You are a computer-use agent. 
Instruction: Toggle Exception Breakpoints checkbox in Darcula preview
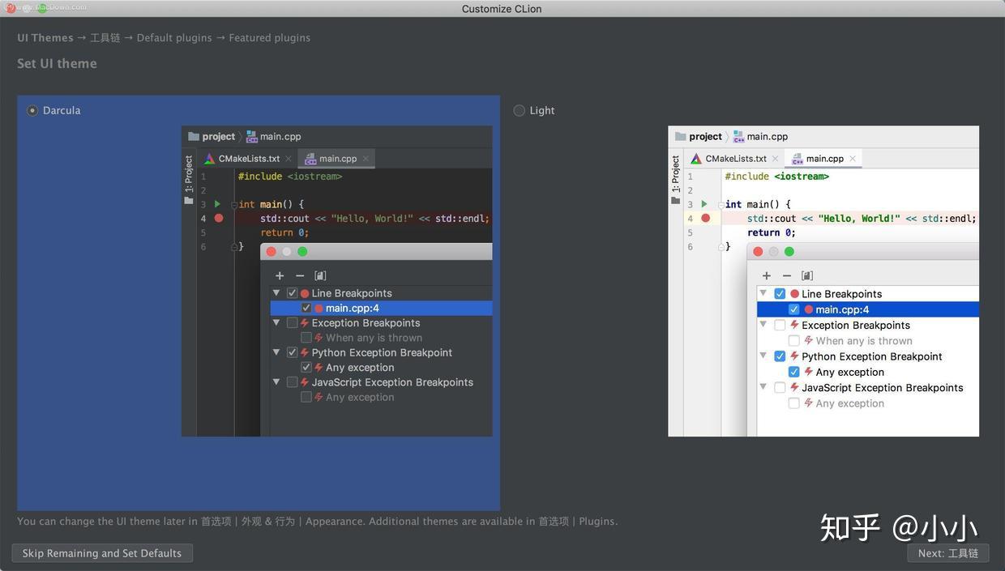pos(293,323)
